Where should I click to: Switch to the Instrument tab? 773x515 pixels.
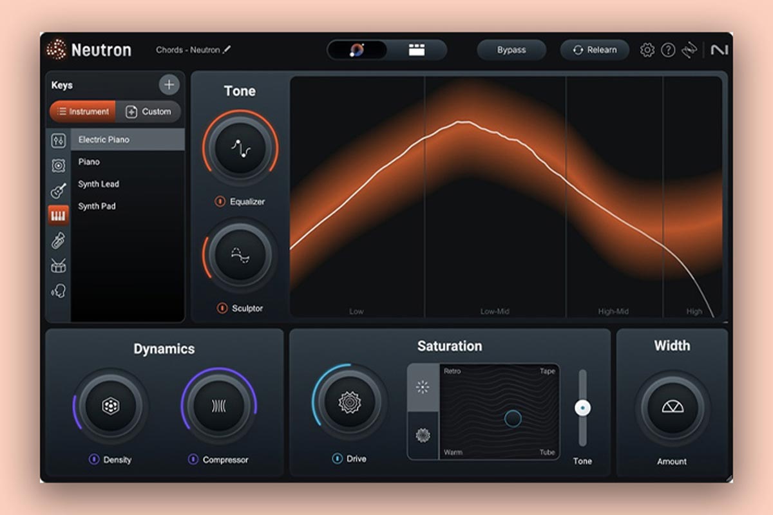tap(82, 111)
